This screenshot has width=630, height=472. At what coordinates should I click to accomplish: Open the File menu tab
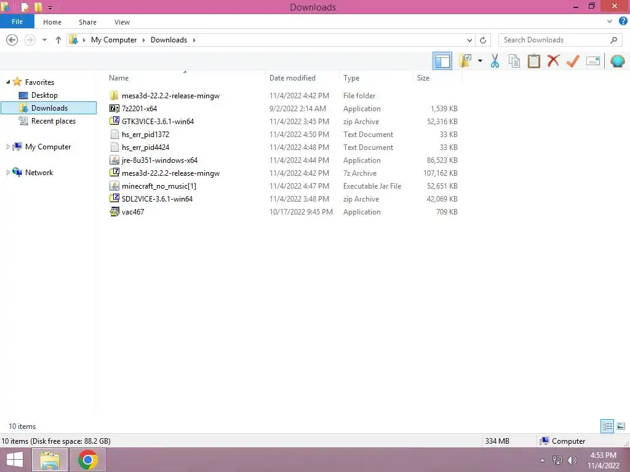(17, 22)
